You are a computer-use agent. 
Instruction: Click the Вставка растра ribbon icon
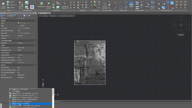pos(3,5)
